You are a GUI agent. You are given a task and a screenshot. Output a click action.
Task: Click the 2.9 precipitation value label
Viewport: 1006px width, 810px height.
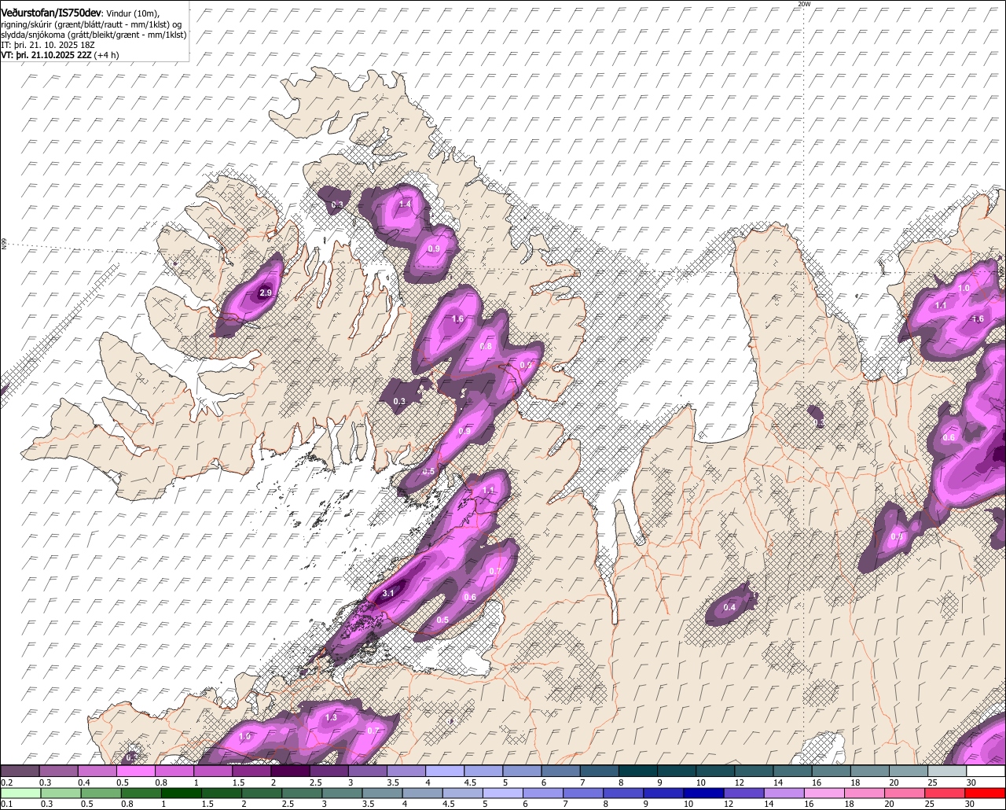(x=266, y=293)
